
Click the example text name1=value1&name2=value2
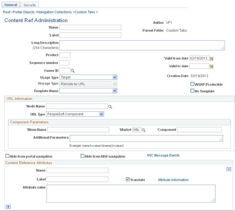coord(103,146)
